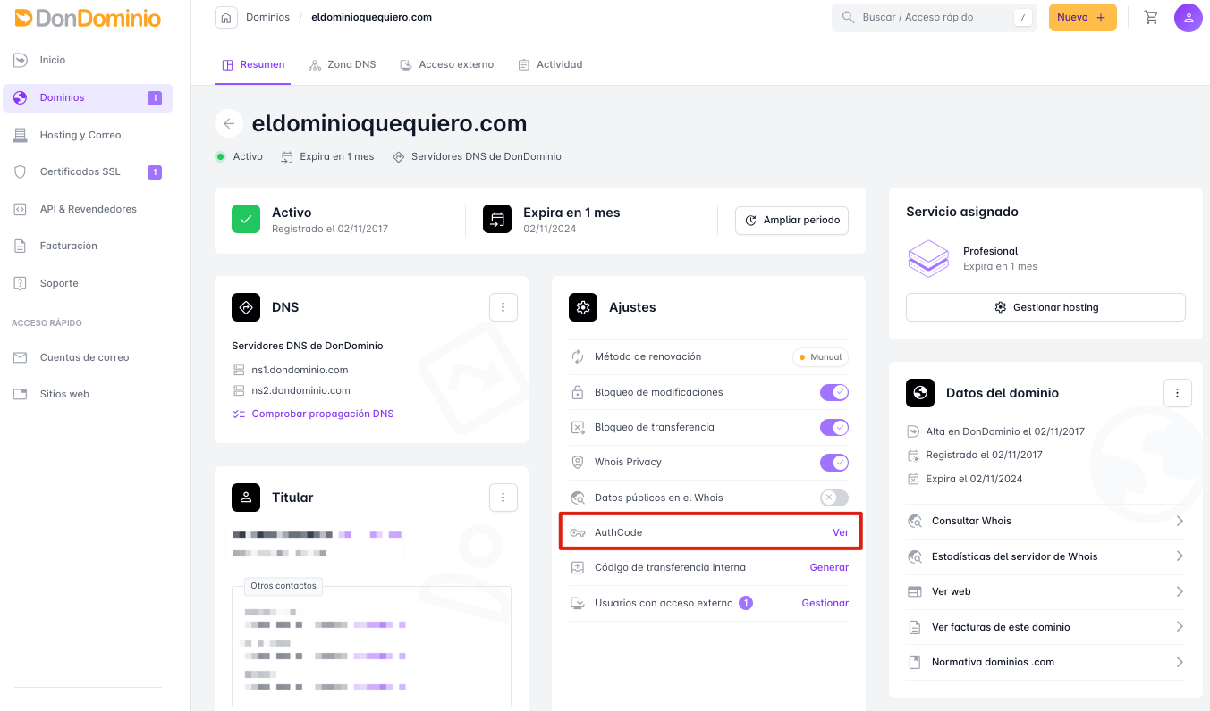Open Sitios web quick access

(88, 394)
